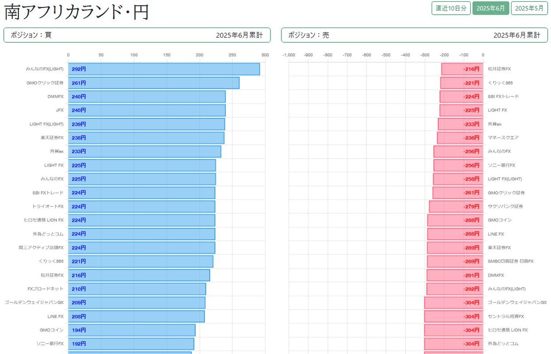Click the blue 233円 bar for 外貨ex
This screenshot has width=551, height=354.
tap(145, 151)
